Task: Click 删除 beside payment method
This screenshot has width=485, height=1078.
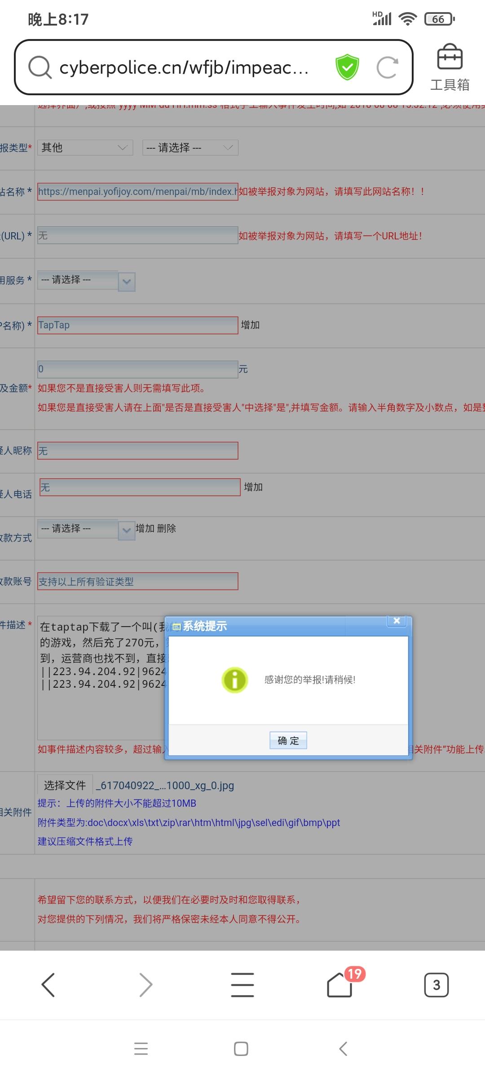Action: tap(167, 529)
